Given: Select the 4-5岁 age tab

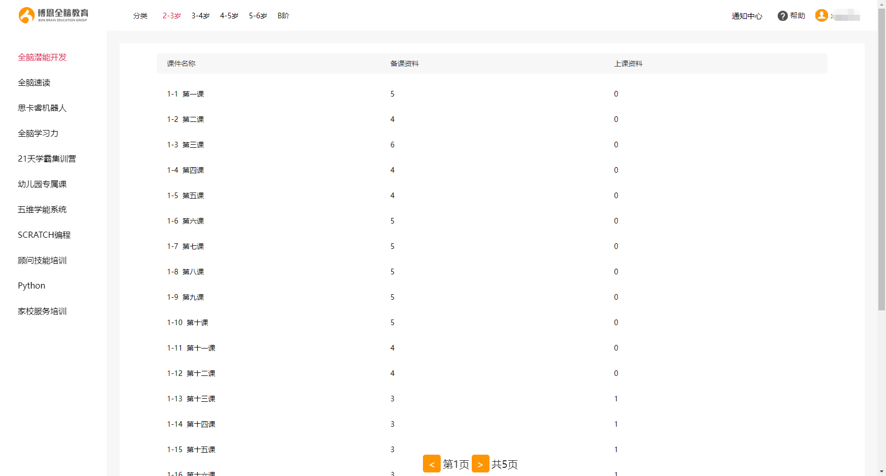Looking at the screenshot, I should pyautogui.click(x=229, y=16).
